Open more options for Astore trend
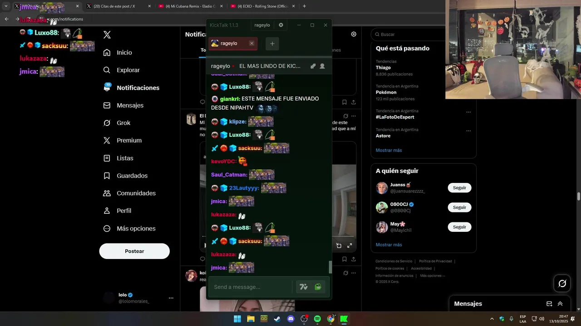 tap(468, 130)
